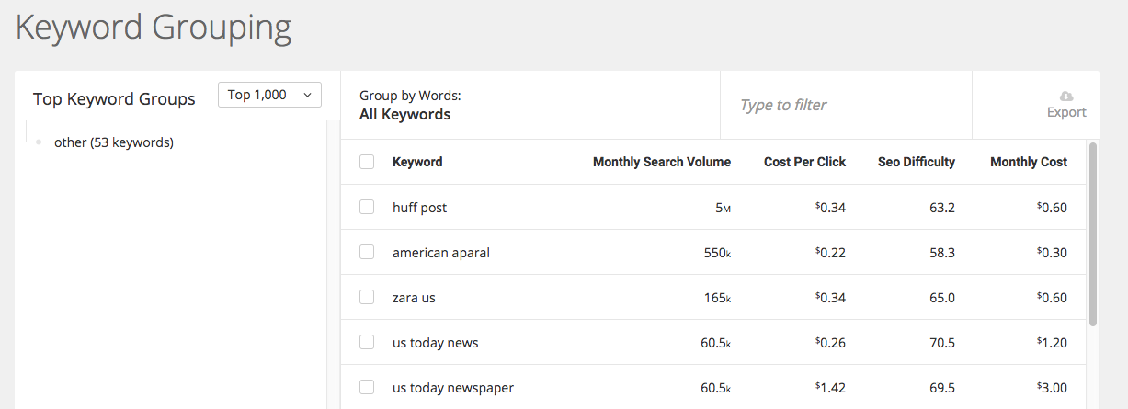Click the 58.3 SEO difficulty value

(x=942, y=253)
